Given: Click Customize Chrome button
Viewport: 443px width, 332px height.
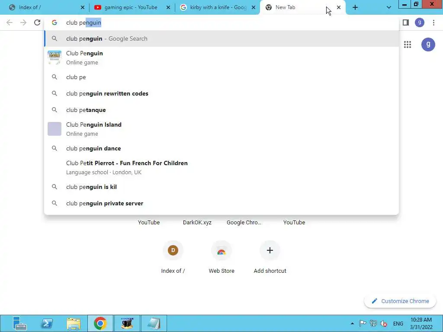Looking at the screenshot, I should pos(400,301).
